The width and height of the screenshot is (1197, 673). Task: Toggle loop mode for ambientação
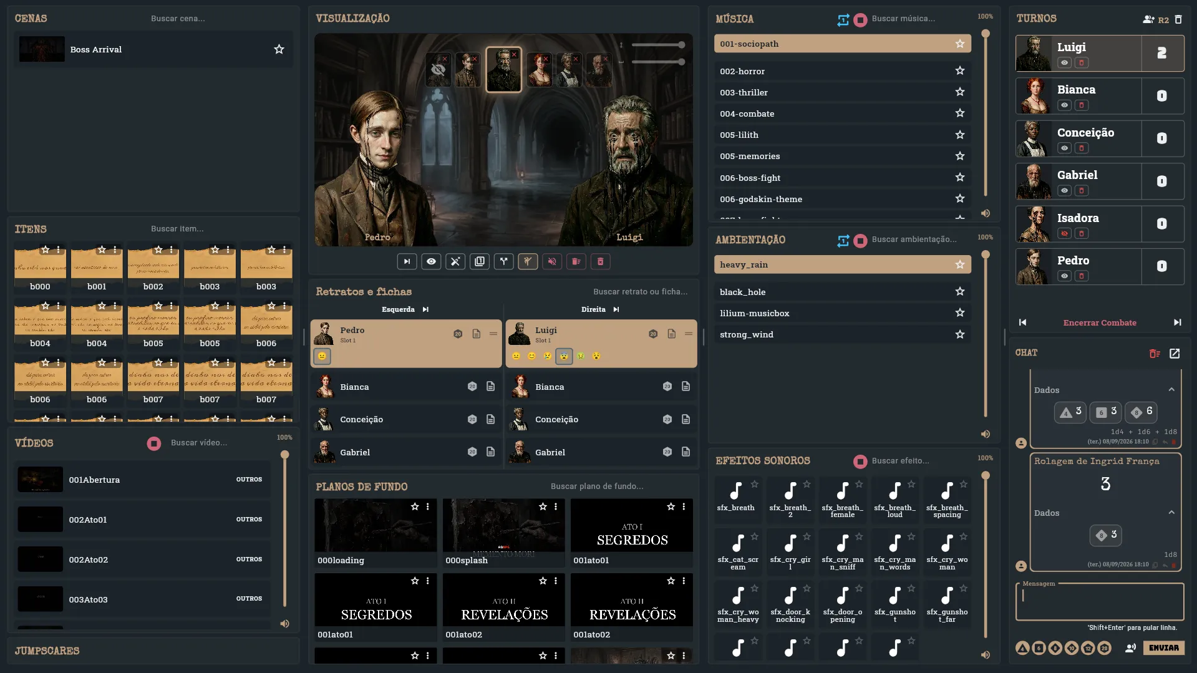(x=843, y=241)
